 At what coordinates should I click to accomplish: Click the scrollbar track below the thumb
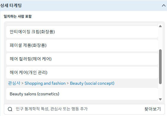[160, 91]
